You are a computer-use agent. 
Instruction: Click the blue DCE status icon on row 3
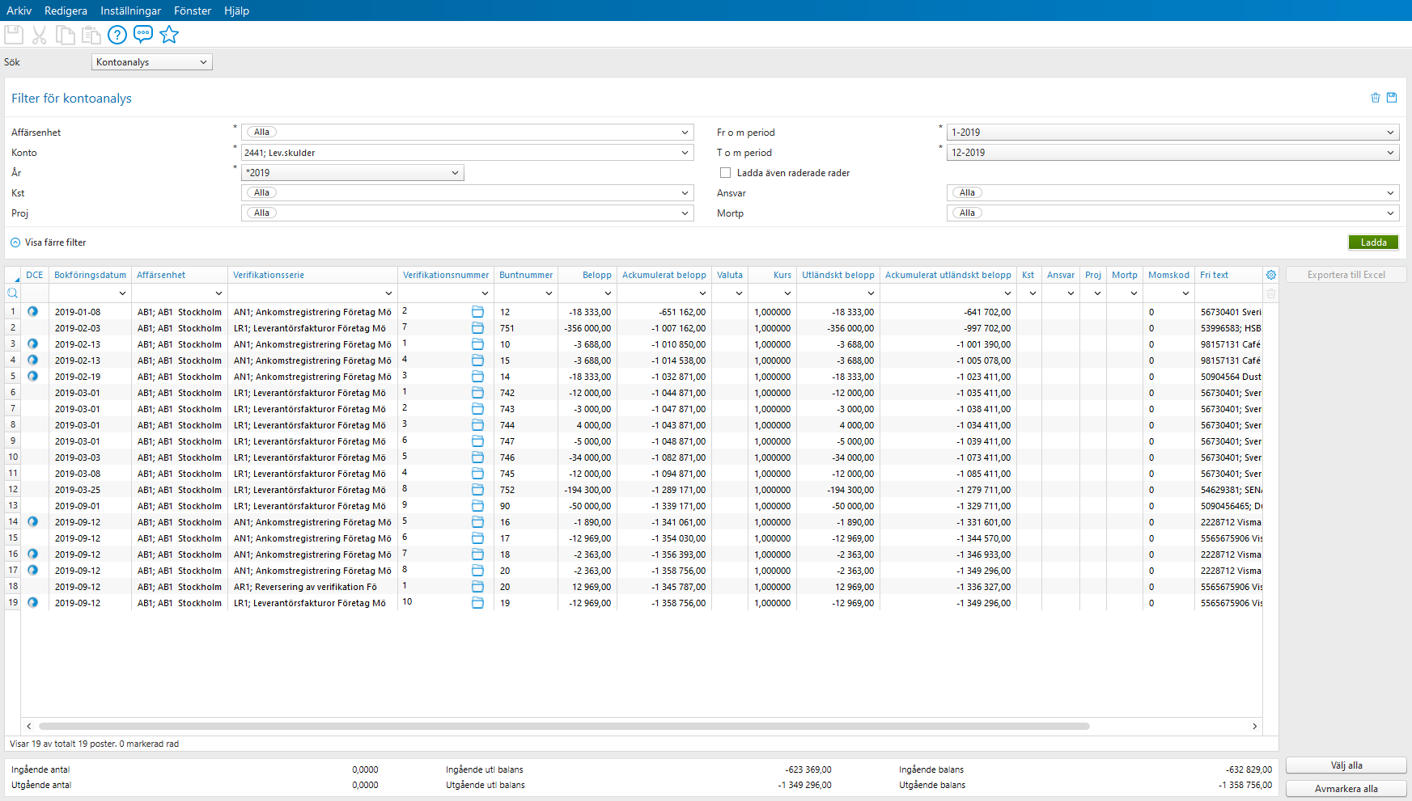[32, 344]
